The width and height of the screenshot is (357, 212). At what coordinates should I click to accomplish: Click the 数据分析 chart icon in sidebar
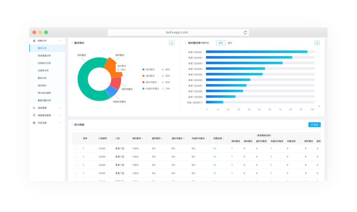pos(34,41)
